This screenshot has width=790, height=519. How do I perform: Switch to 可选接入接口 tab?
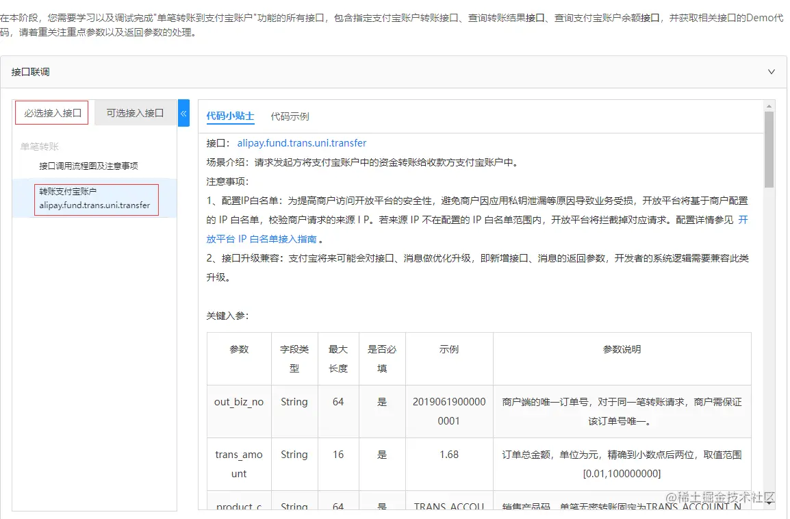point(135,113)
